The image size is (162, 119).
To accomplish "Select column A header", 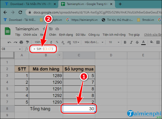I will pyautogui.click(x=22, y=55).
